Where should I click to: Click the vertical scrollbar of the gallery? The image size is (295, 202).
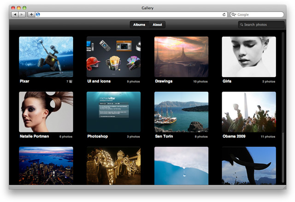(x=283, y=107)
